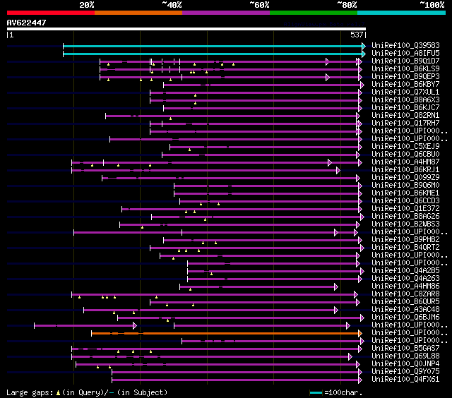
Task: Click the Large gaps legend text
Action: click(x=87, y=393)
